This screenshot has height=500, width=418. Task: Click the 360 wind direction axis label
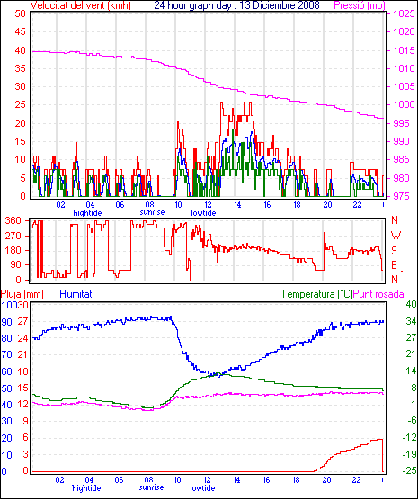13,220
